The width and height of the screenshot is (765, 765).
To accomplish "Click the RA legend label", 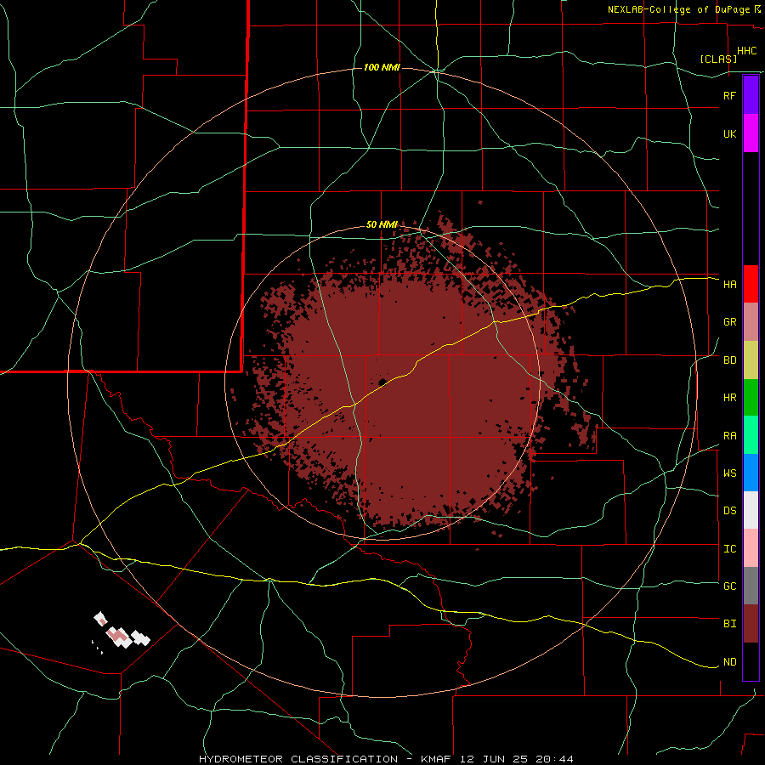I will point(729,436).
